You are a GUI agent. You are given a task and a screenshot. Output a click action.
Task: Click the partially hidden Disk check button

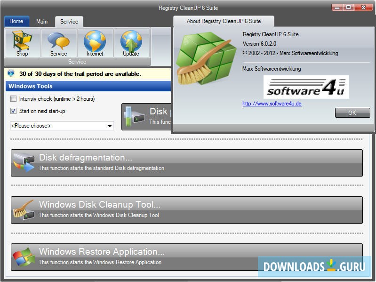pyautogui.click(x=146, y=117)
